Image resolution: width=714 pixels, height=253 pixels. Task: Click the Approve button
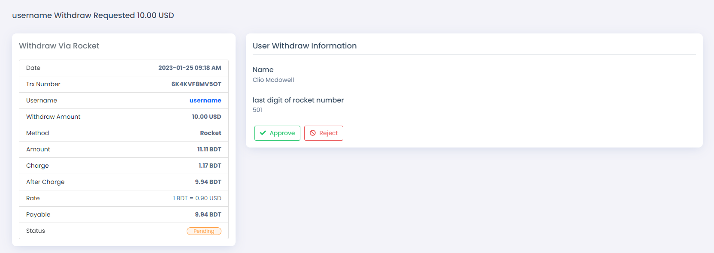(x=277, y=133)
